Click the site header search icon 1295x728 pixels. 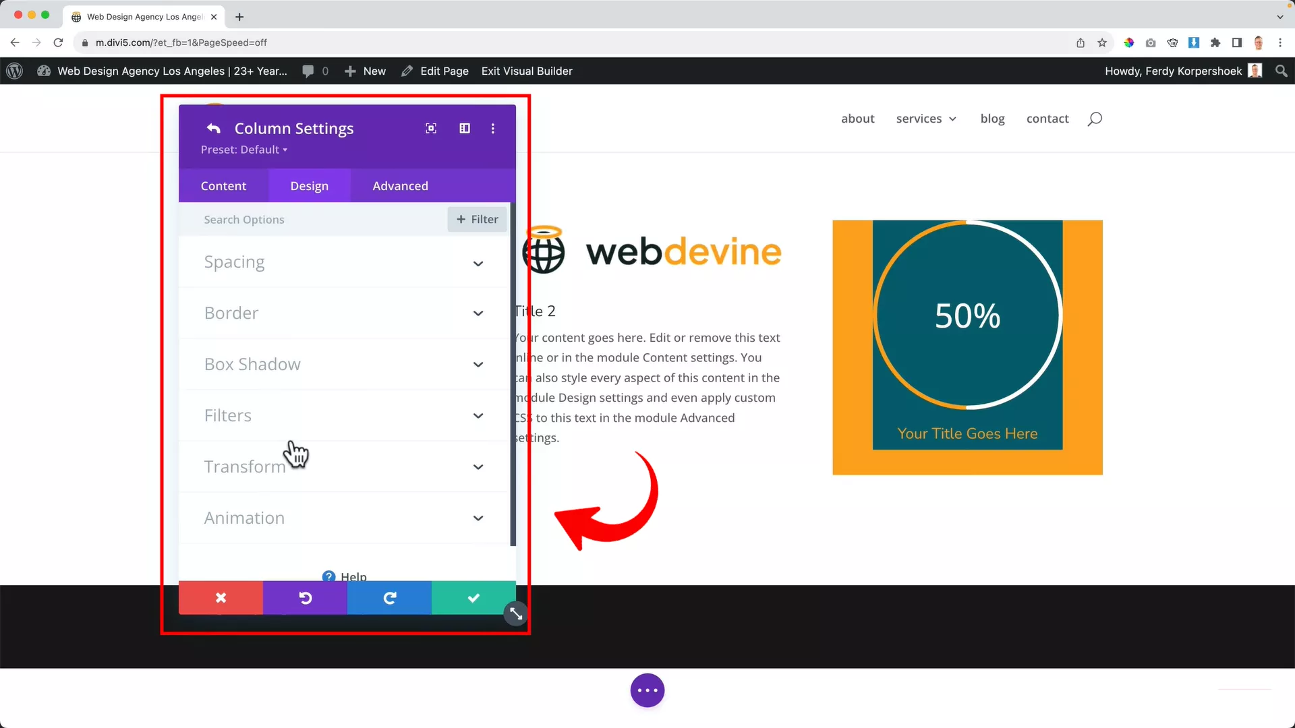1095,119
